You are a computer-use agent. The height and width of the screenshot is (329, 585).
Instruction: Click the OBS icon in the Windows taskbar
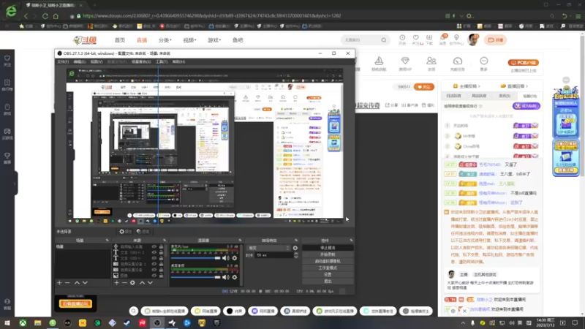157,322
